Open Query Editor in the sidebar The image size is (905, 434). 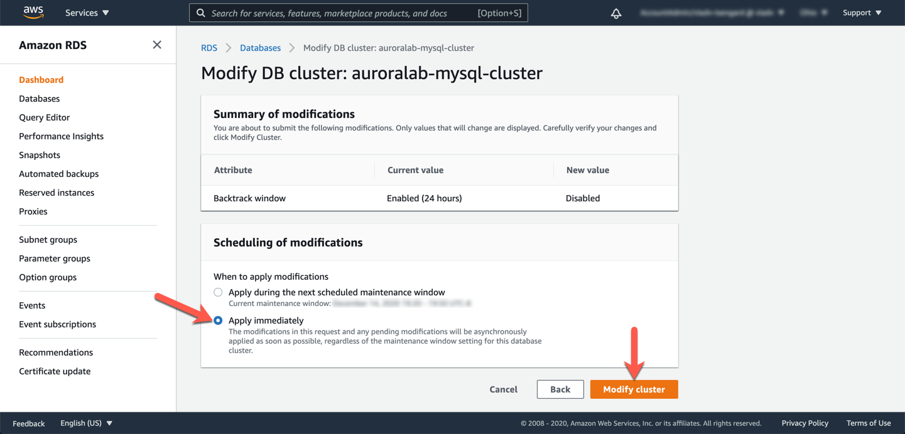pyautogui.click(x=45, y=117)
